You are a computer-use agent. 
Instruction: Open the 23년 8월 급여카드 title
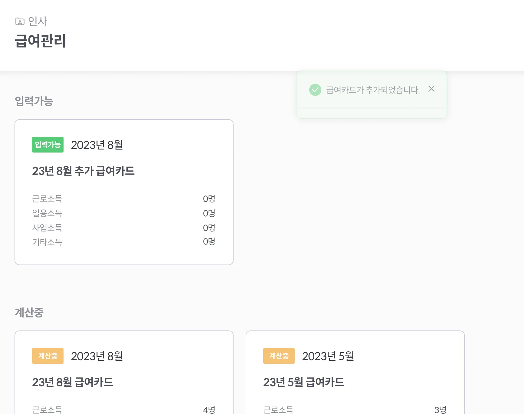73,382
